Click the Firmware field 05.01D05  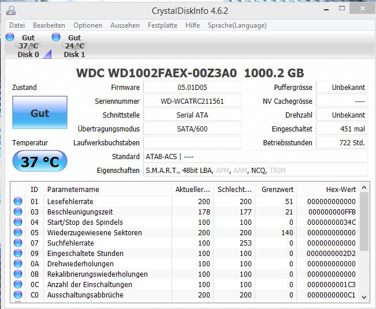pyautogui.click(x=192, y=88)
